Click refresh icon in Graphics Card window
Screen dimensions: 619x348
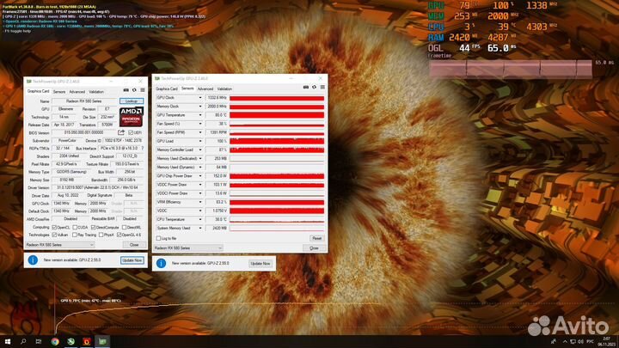point(134,90)
